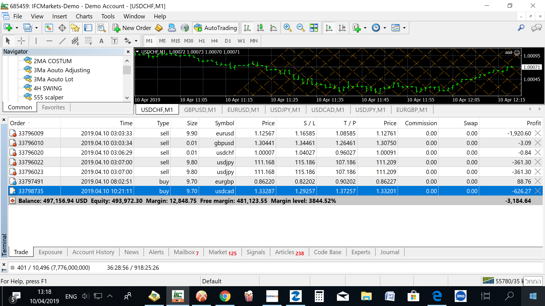
Task: Open the Charts menu
Action: click(x=84, y=16)
